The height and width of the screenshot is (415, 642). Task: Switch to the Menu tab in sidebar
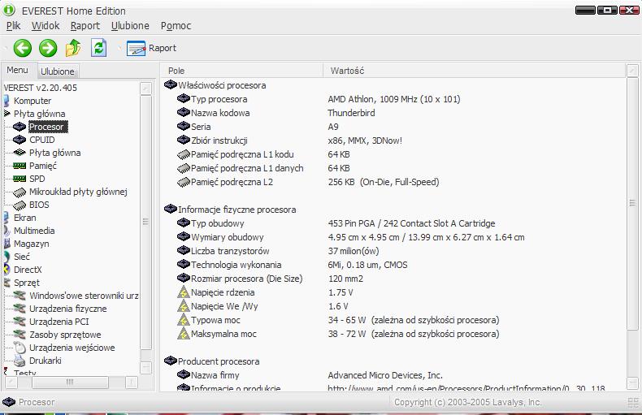point(17,70)
